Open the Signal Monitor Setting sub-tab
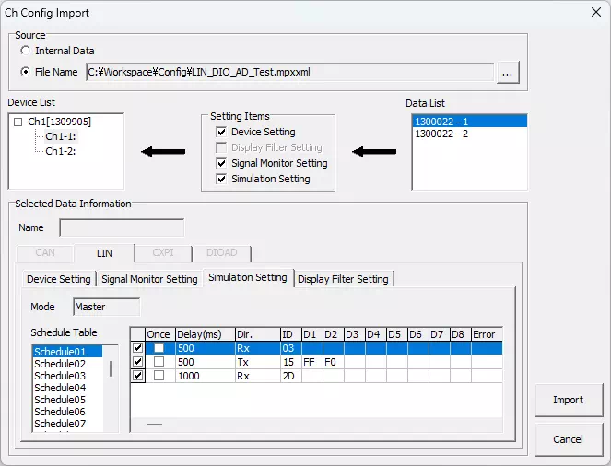 click(x=149, y=279)
